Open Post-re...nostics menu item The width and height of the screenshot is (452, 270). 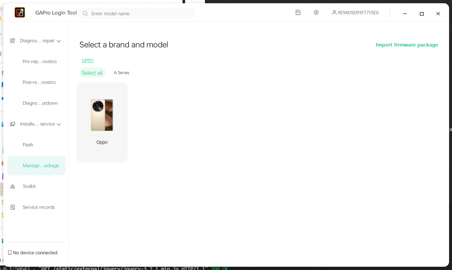point(39,82)
